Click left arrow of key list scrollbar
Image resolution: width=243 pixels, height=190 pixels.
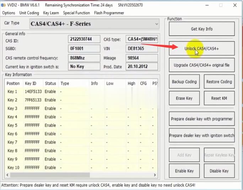coord(7,175)
